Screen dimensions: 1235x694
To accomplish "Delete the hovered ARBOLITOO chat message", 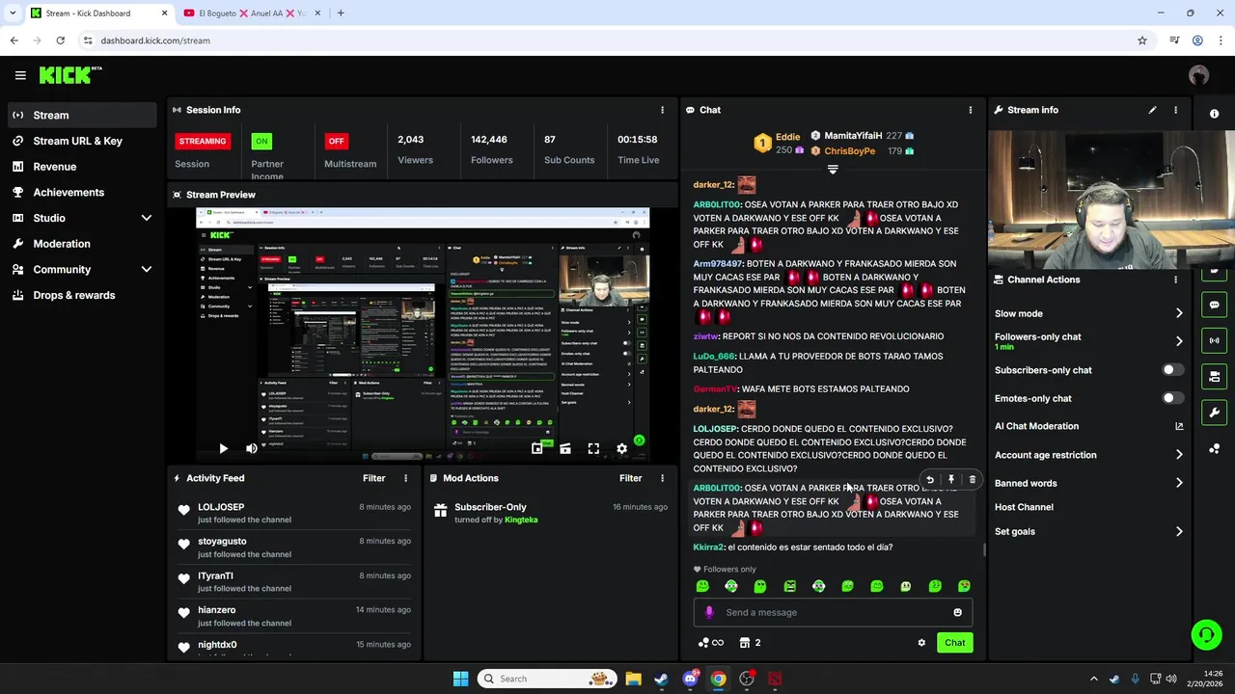I will point(972,479).
